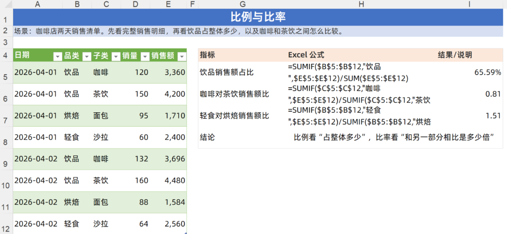
Task: Select quantity cell 60
Action: [136, 138]
